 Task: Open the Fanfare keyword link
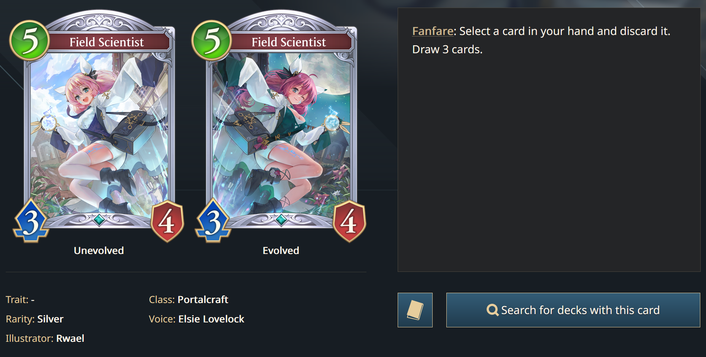(x=433, y=31)
